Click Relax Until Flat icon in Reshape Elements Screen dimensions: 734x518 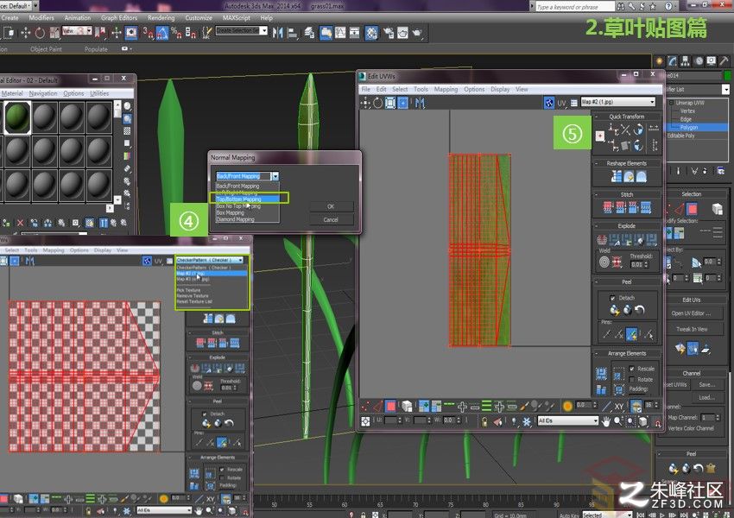[x=629, y=176]
